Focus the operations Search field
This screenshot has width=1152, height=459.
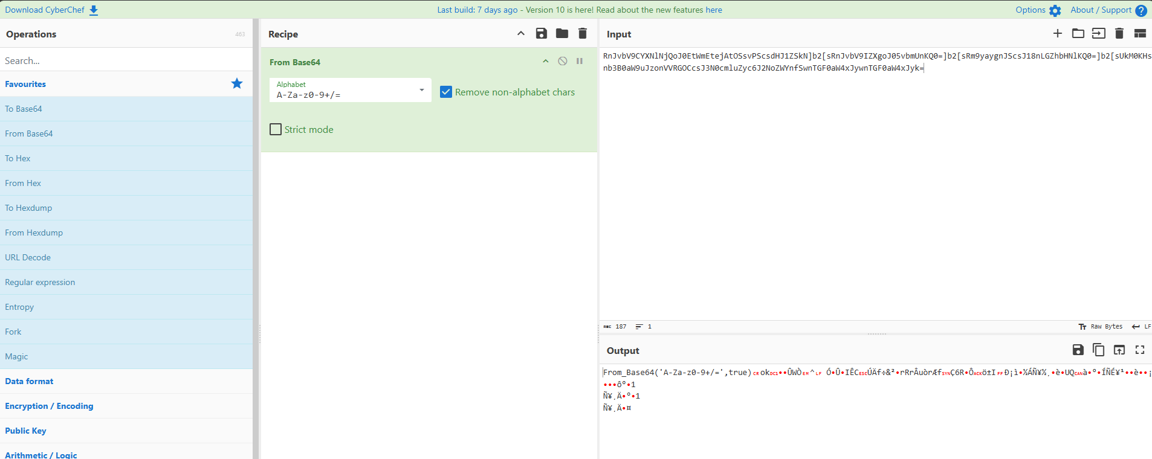[x=126, y=60]
